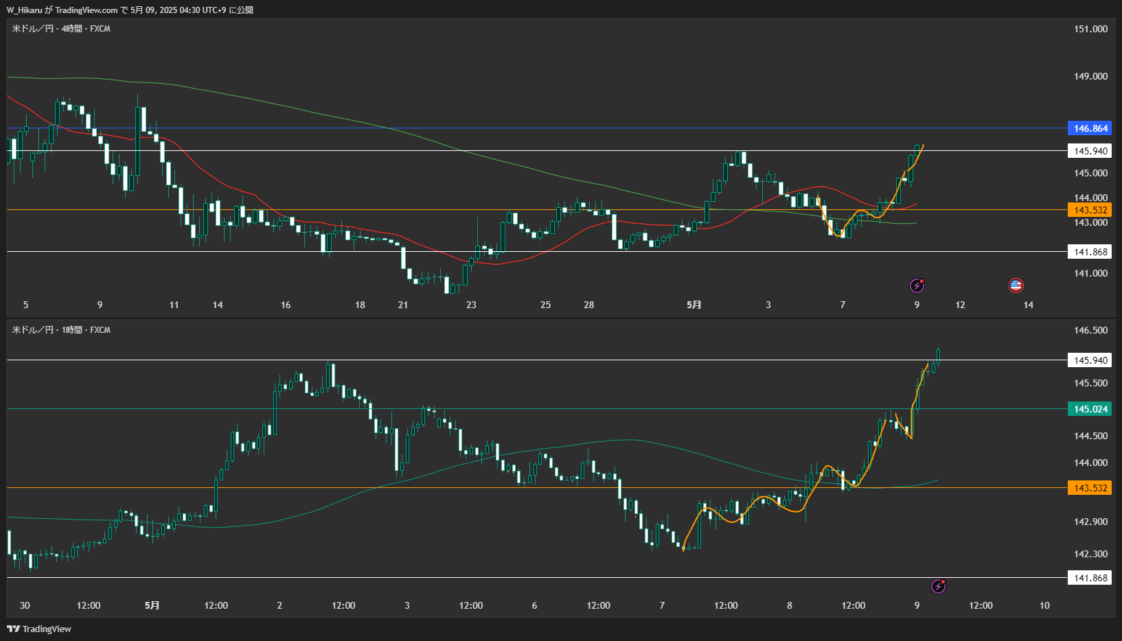
Task: Click the 145.000 price scale value
Action: (1090, 173)
